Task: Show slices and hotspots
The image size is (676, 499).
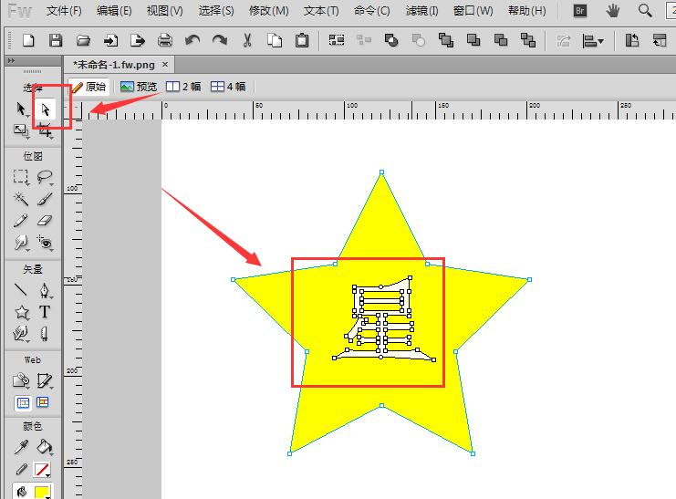Action: tap(43, 402)
